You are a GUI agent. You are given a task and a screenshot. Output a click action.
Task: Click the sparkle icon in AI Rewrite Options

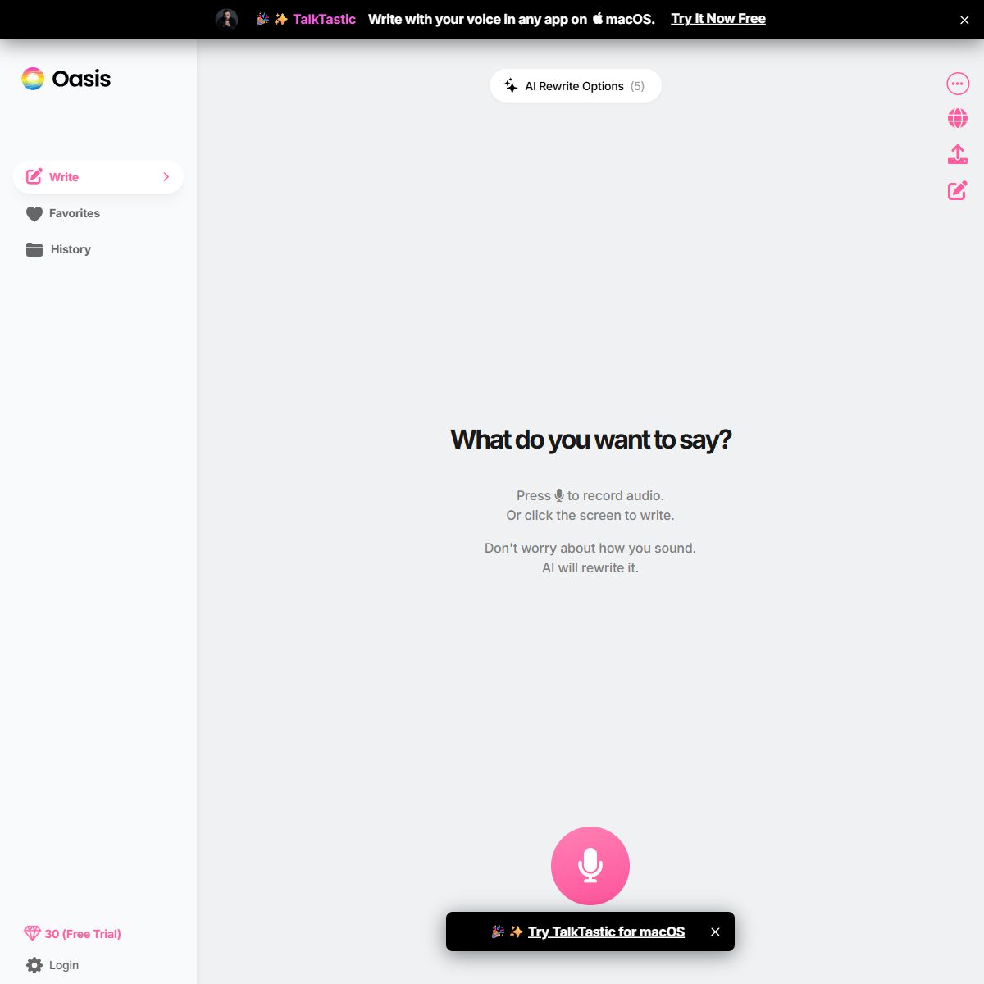tap(511, 85)
